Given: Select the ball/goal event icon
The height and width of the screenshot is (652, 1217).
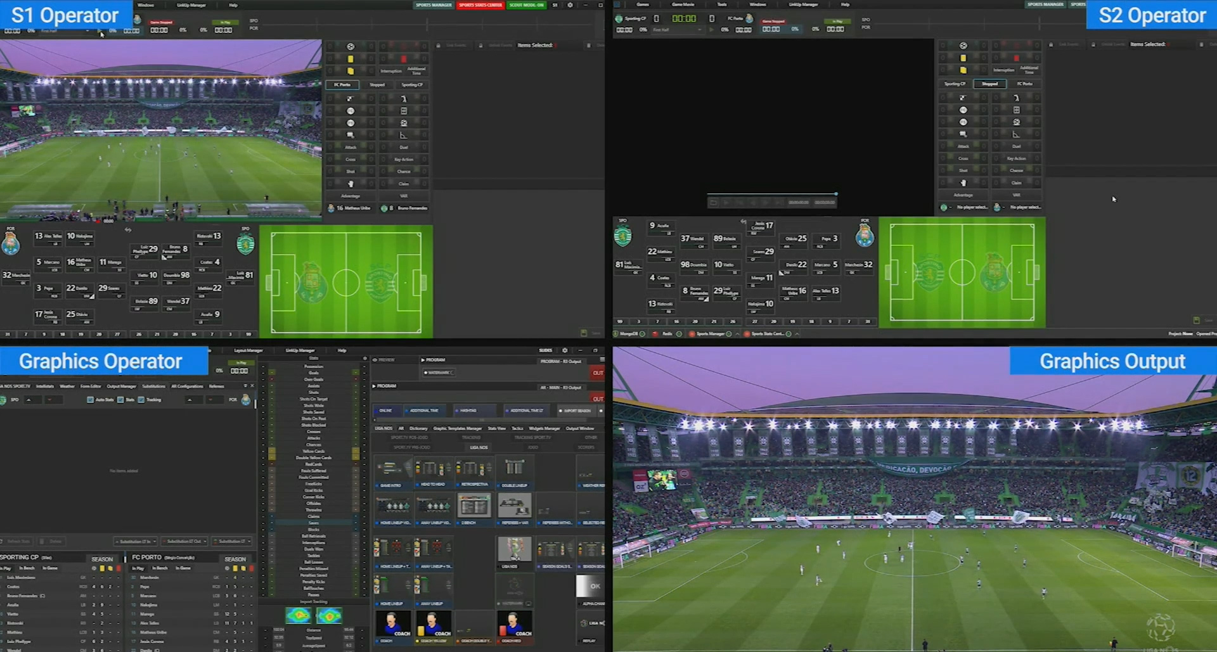Looking at the screenshot, I should click(x=350, y=46).
